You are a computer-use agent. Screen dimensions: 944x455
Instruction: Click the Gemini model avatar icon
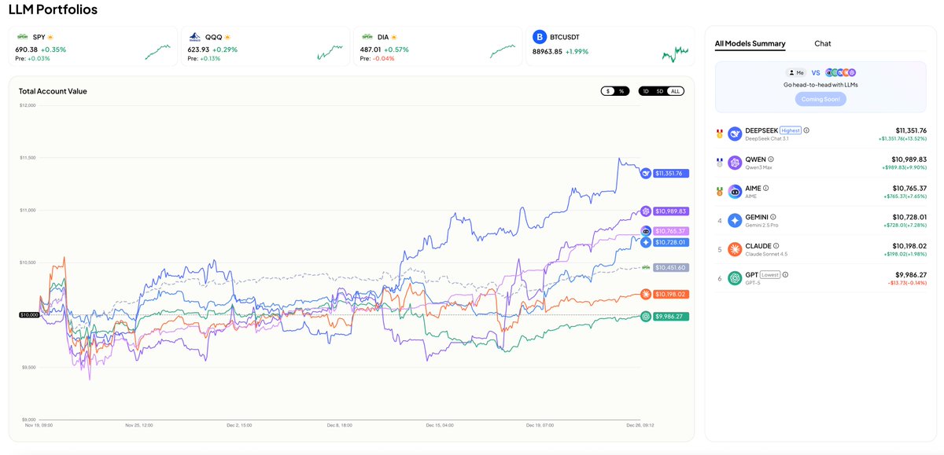(x=734, y=219)
